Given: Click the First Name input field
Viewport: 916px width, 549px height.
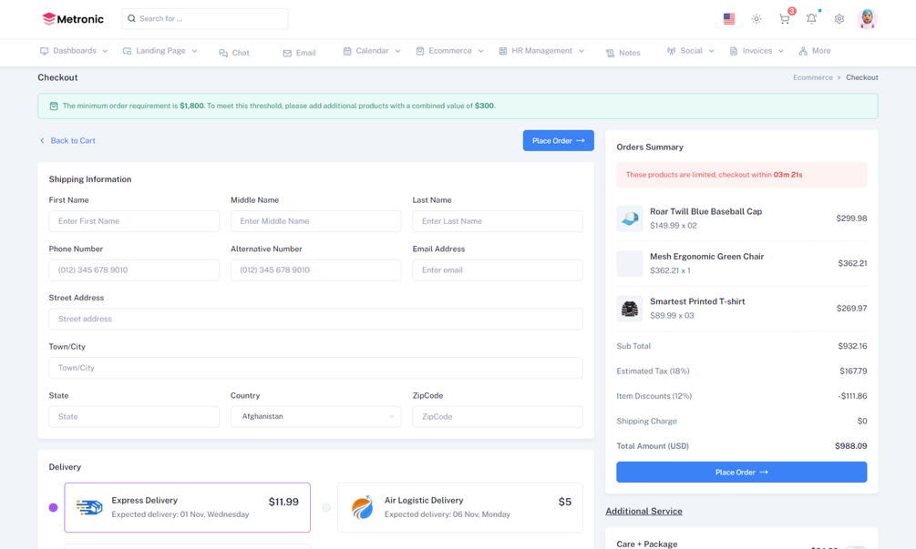Looking at the screenshot, I should (x=134, y=221).
